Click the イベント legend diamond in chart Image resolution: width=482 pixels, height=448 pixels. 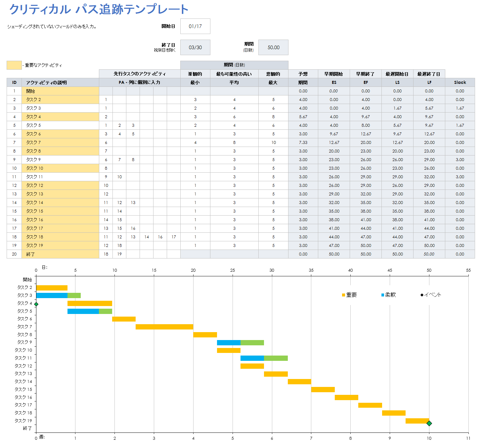[x=422, y=295]
